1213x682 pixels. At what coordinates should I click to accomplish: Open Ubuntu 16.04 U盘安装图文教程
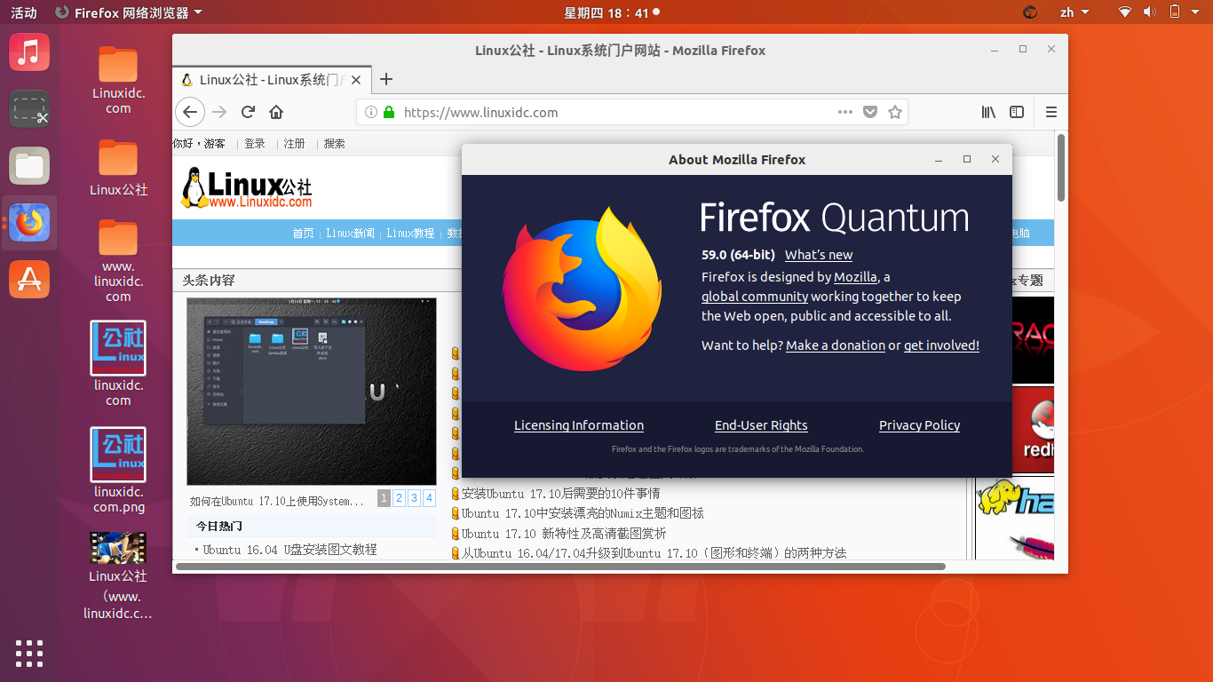click(290, 550)
